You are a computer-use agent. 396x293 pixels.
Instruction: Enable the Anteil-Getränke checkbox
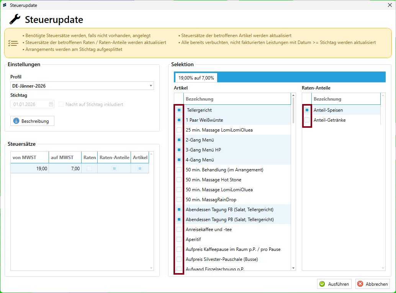[307, 120]
